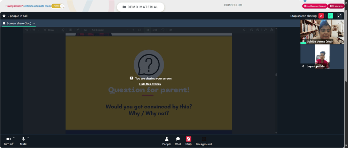Click "switch to alternate room" link
Image resolution: width=348 pixels, height=148 pixels.
[x=37, y=6]
